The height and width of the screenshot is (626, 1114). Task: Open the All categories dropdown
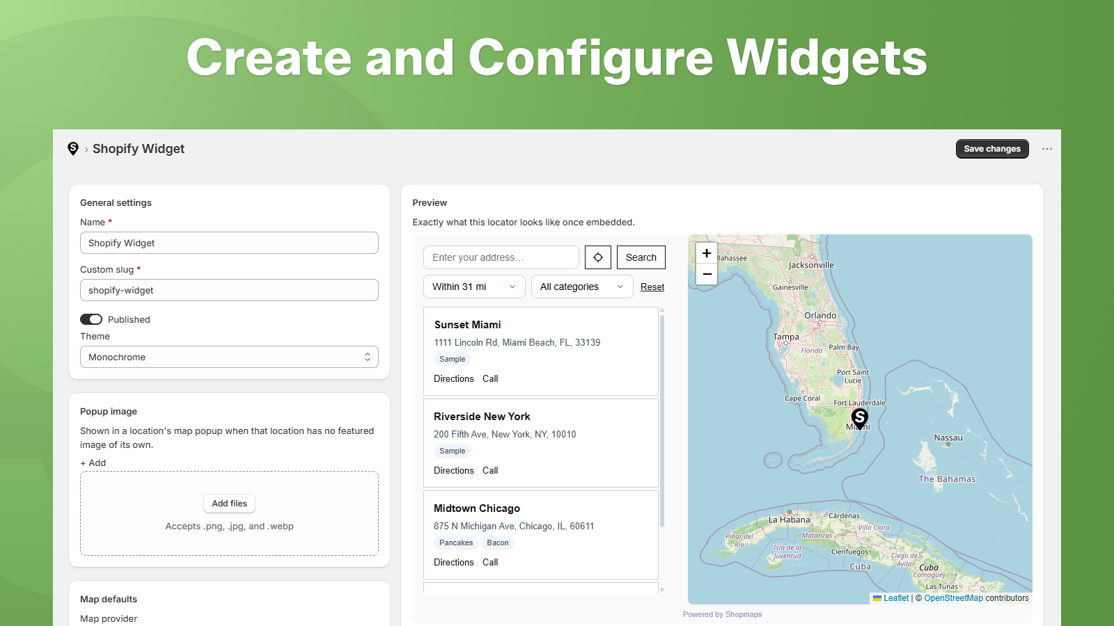click(582, 287)
